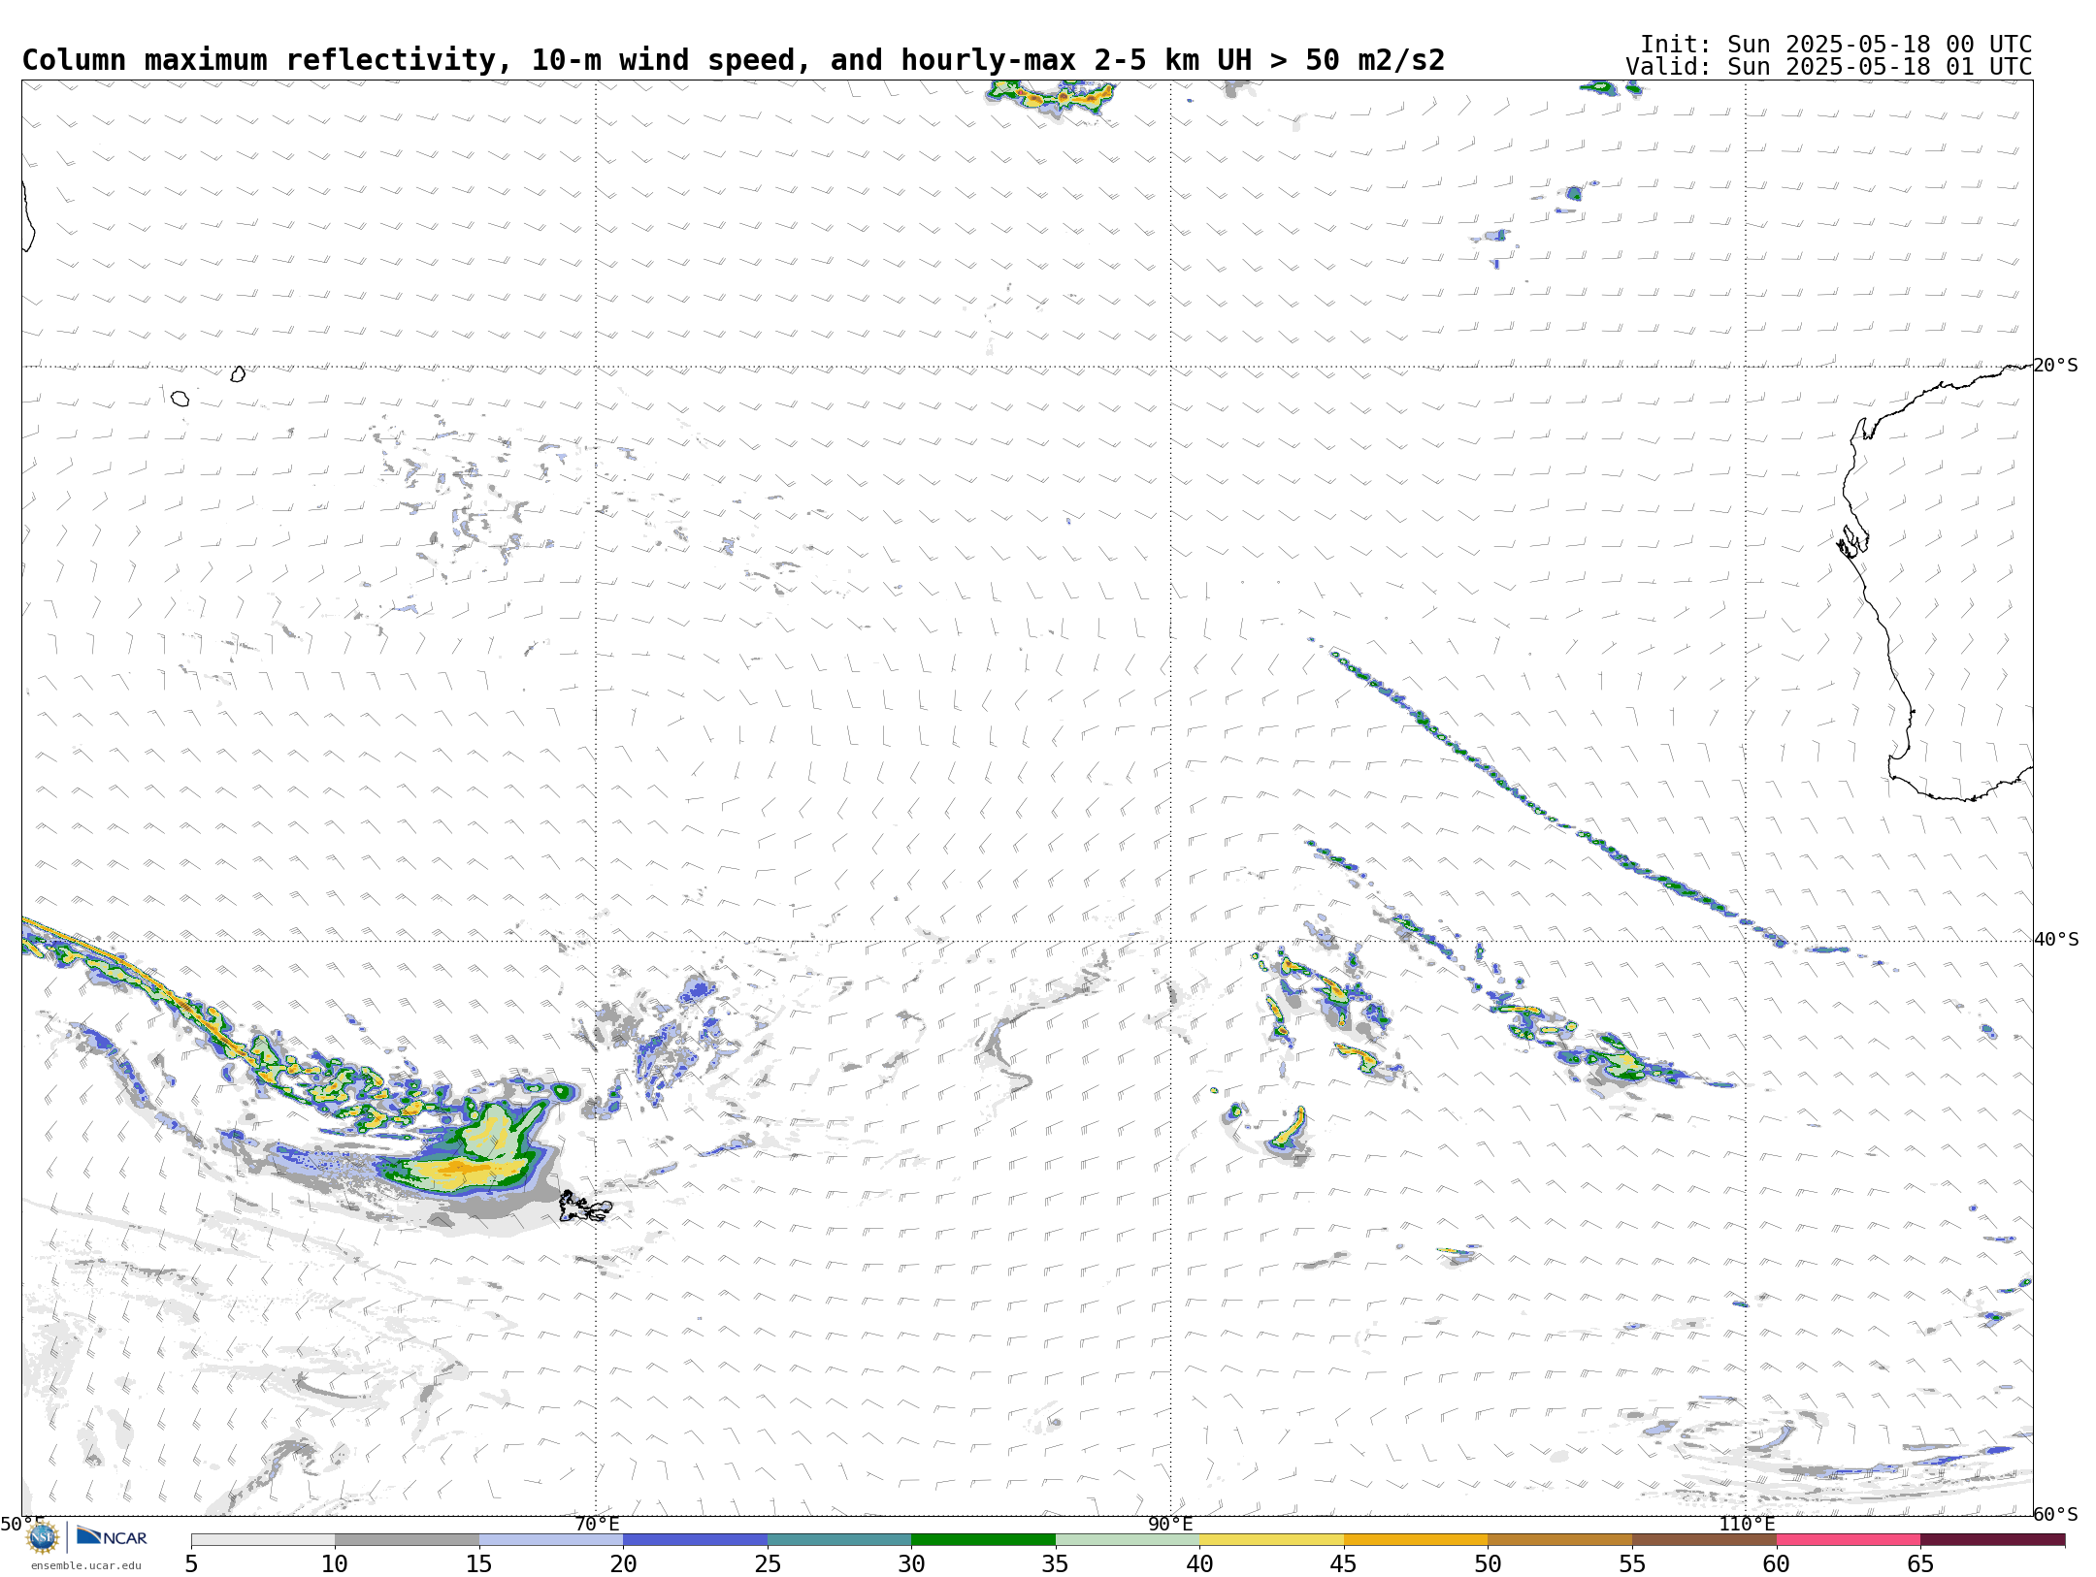The image size is (2096, 1577).
Task: Click the yellow 40-45 dBZ swatch
Action: 1271,1539
